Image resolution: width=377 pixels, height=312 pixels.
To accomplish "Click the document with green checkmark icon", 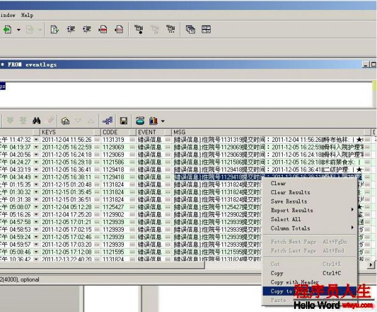I will pyautogui.click(x=55, y=30).
